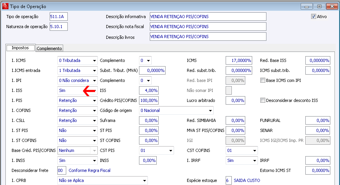Expand the I. INSS dropdown
Screen dimensions: 340x185
pos(77,160)
